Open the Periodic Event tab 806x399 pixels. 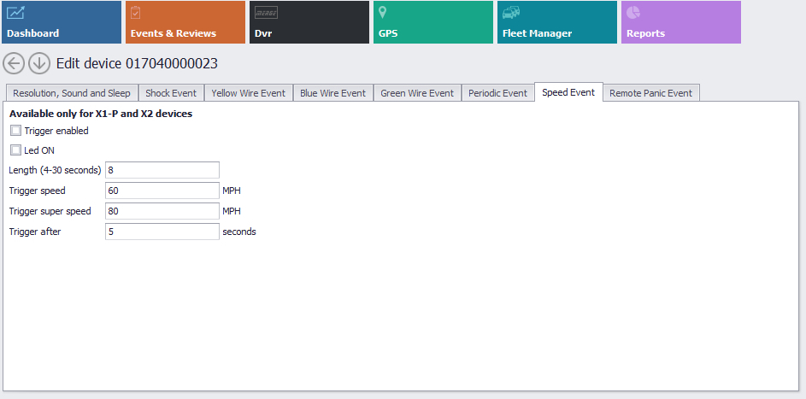[497, 93]
